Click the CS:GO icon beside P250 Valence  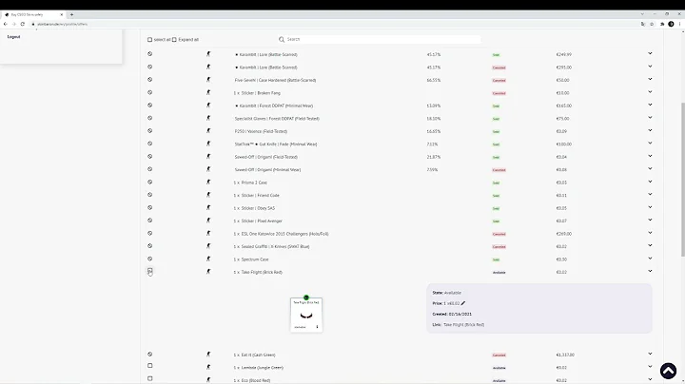click(208, 131)
